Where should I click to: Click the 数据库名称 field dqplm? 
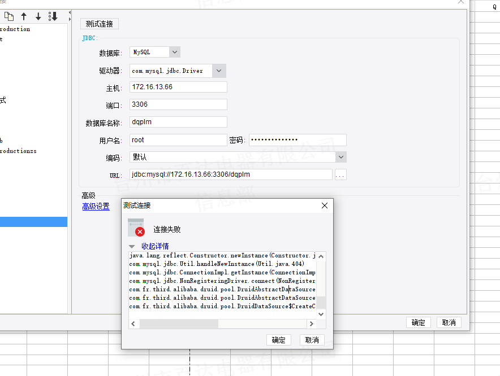178,122
